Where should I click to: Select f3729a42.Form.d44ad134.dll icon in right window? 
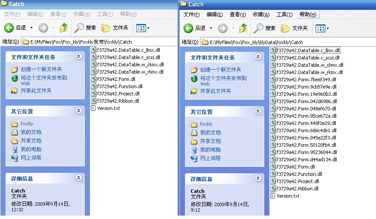point(273,160)
